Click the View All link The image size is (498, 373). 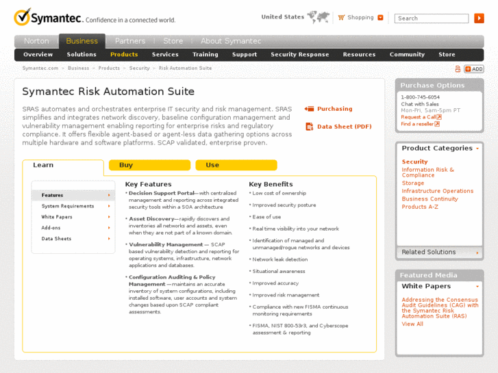(x=412, y=324)
